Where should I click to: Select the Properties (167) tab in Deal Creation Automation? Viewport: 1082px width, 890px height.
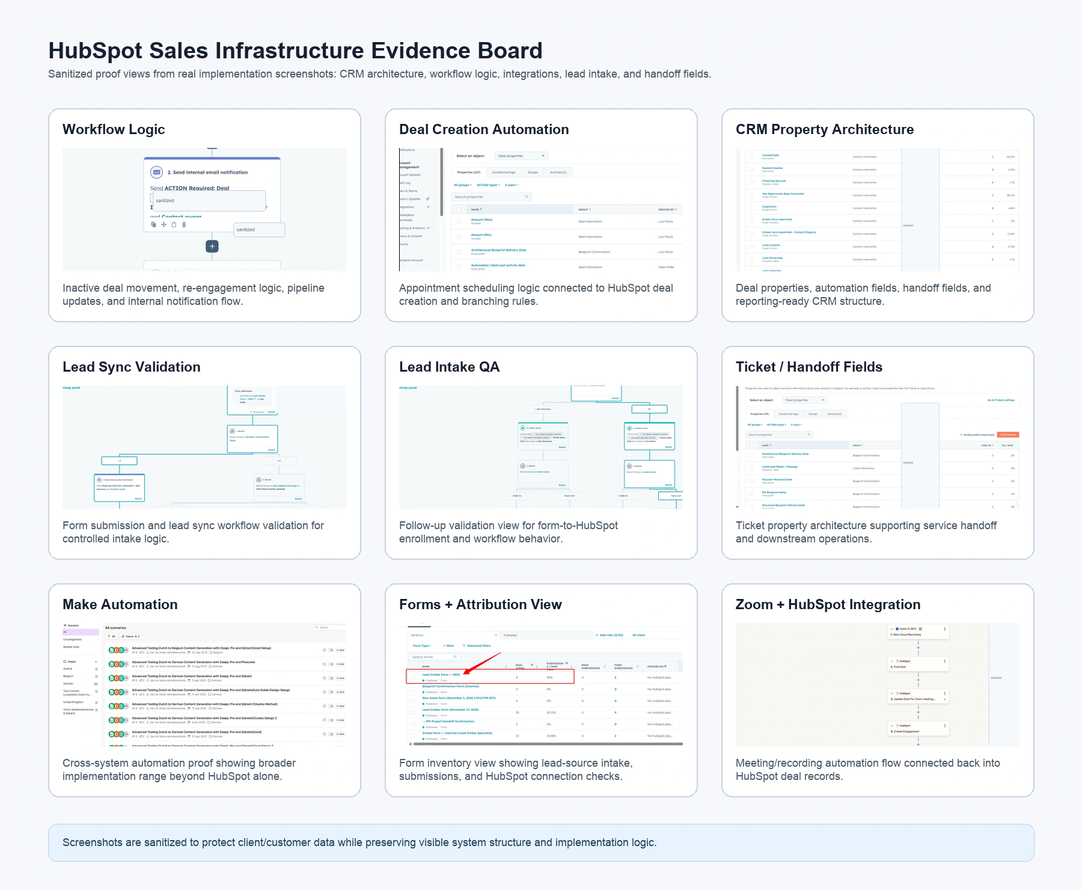coord(469,172)
